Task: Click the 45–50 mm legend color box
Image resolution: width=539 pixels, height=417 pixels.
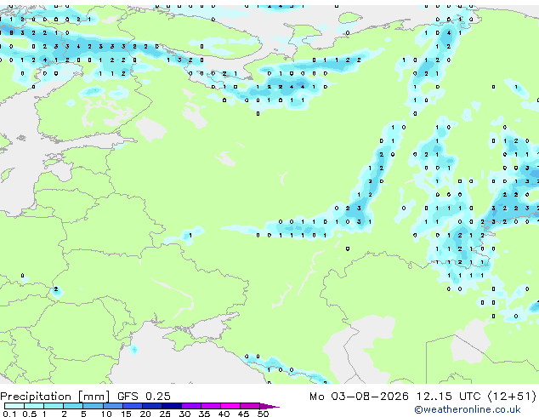Action: click(250, 406)
